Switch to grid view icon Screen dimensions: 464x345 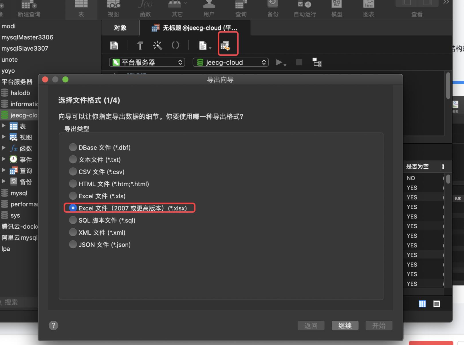click(422, 304)
